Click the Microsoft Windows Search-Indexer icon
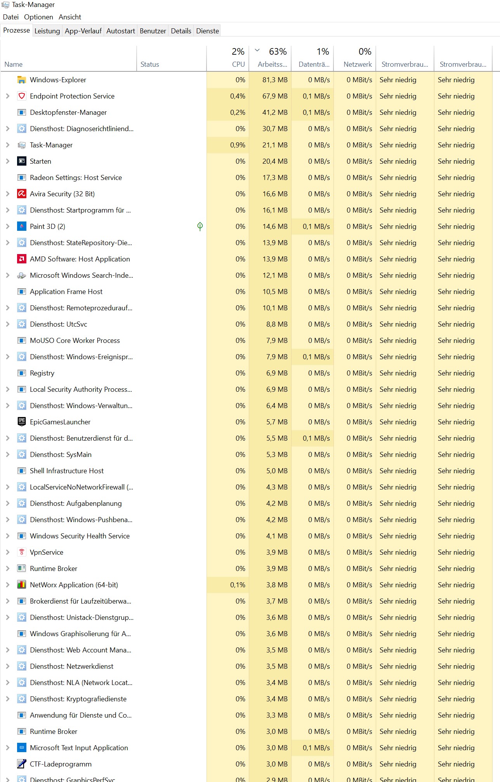This screenshot has width=500, height=782. pos(22,275)
